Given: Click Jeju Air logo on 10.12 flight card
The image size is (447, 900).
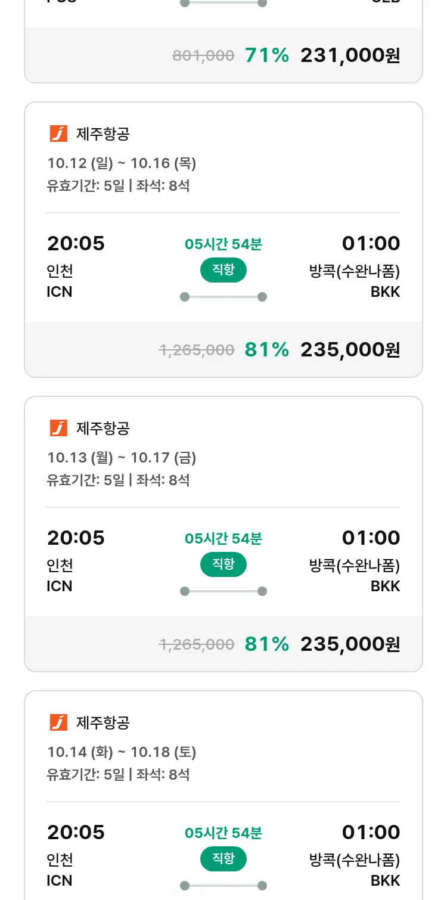Looking at the screenshot, I should [x=58, y=134].
